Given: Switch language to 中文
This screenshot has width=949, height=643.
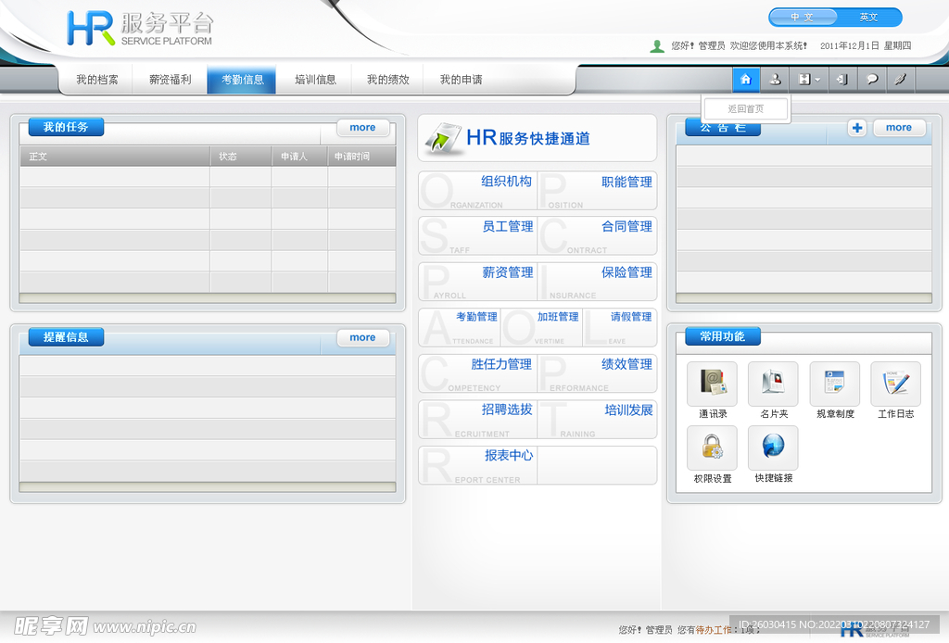Looking at the screenshot, I should pos(802,18).
